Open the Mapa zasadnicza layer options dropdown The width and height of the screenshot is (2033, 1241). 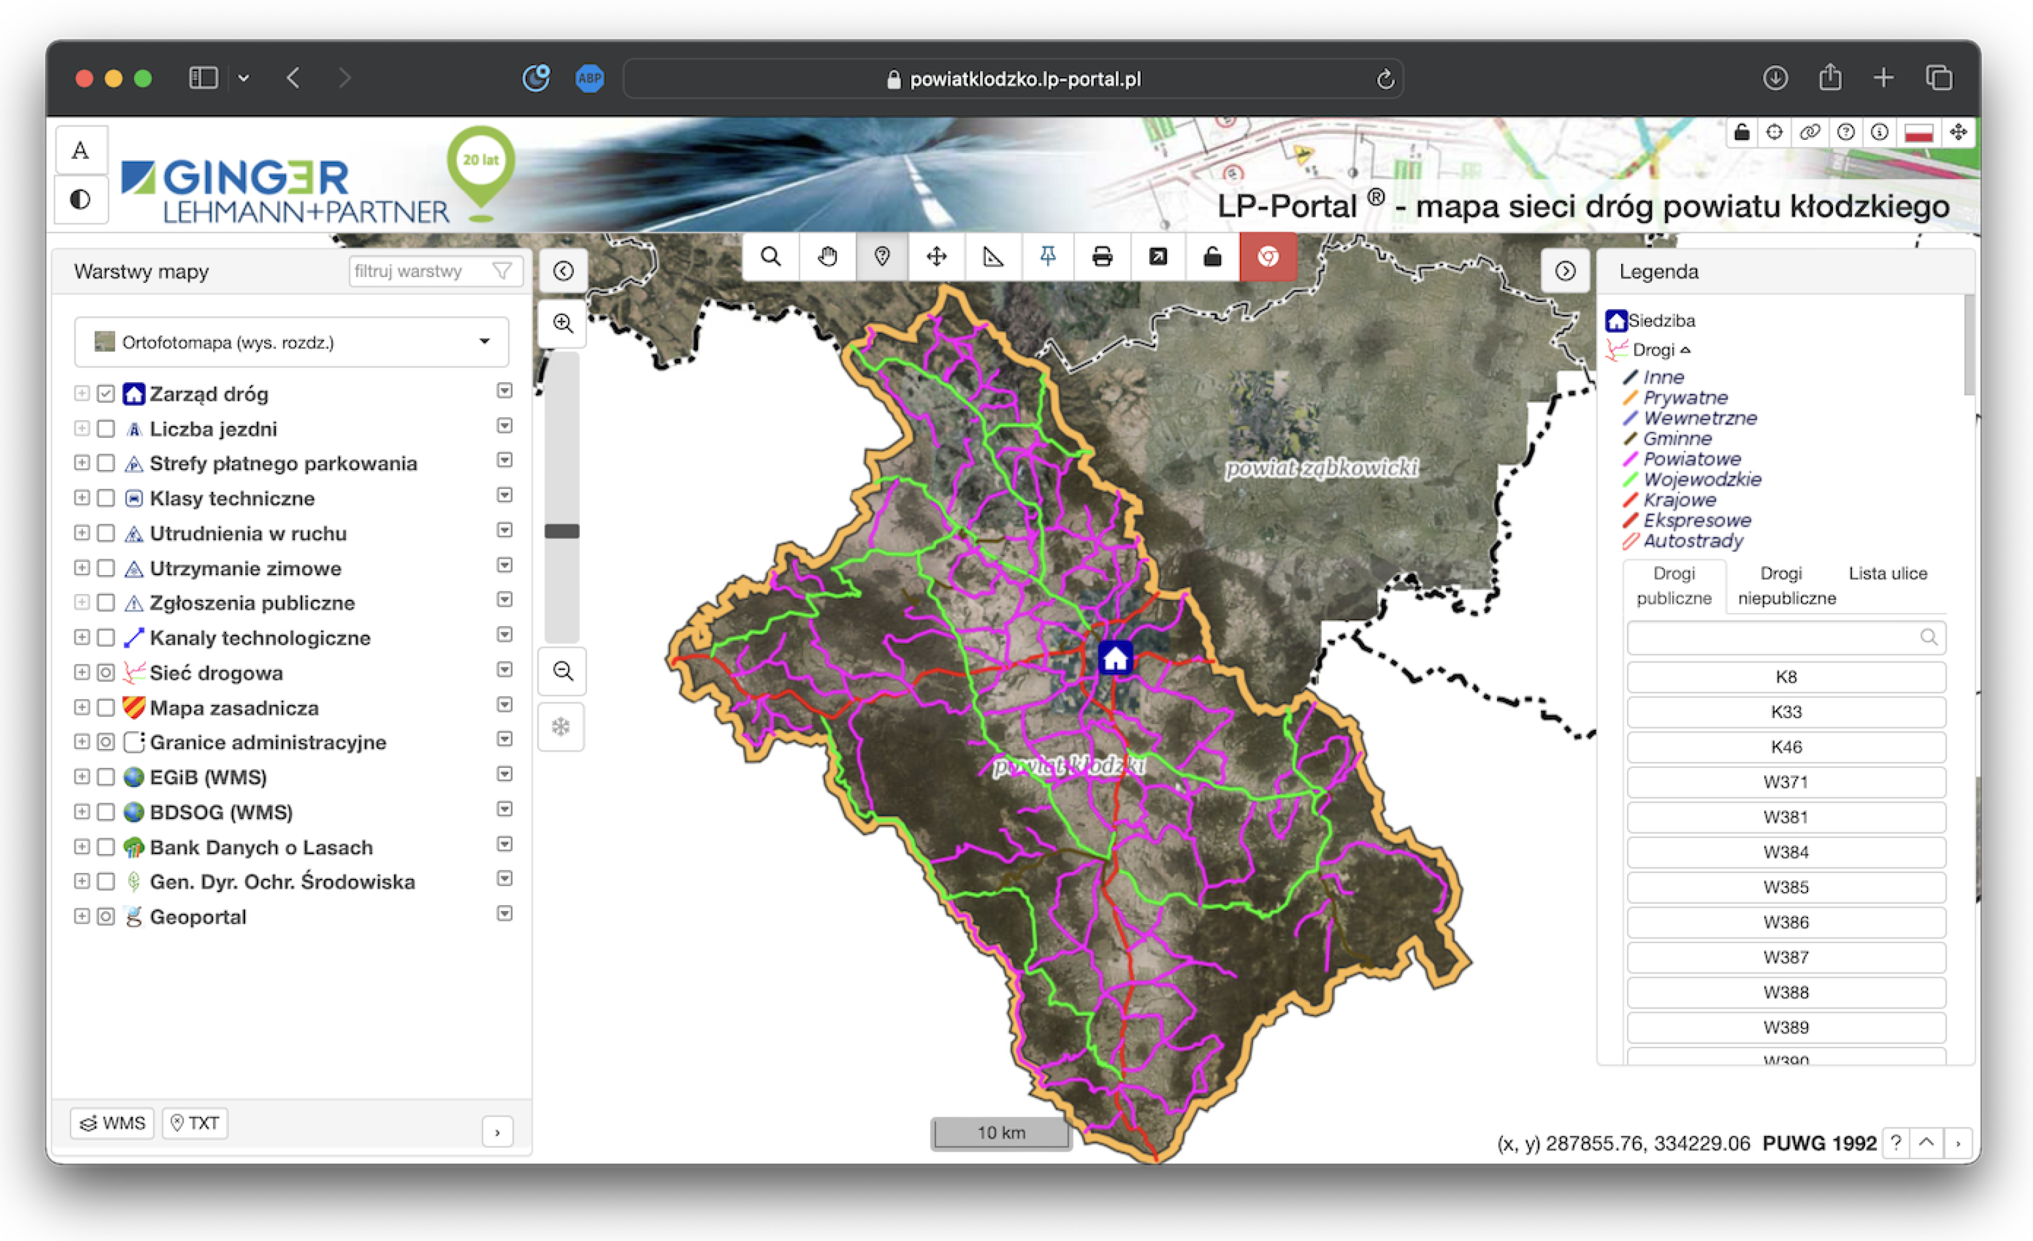click(504, 706)
